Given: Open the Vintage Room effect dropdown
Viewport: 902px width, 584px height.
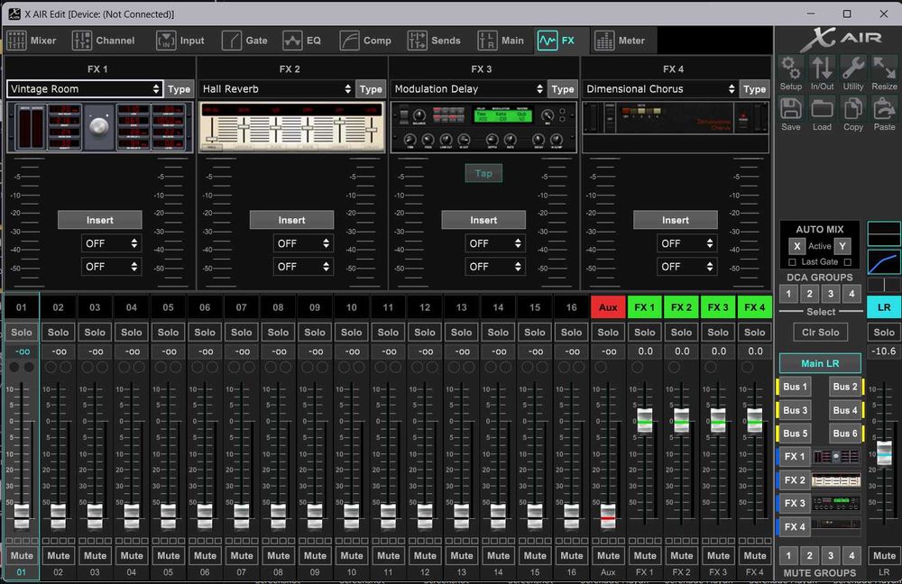Looking at the screenshot, I should [x=84, y=89].
